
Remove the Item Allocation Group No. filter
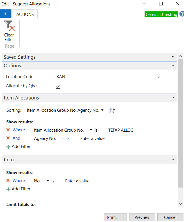tap(8, 130)
